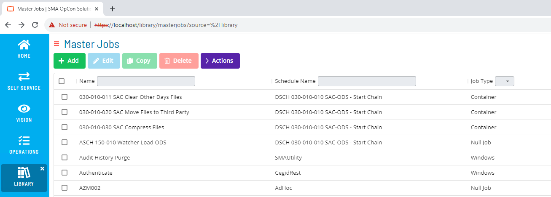Click the Delete button

[x=179, y=61]
